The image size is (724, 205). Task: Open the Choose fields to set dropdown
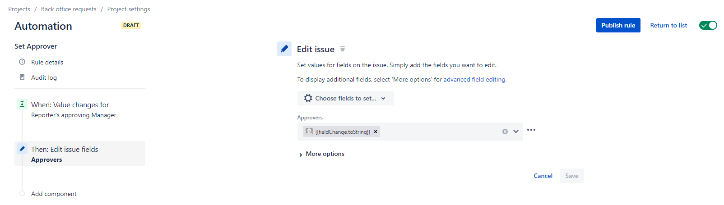pos(345,98)
